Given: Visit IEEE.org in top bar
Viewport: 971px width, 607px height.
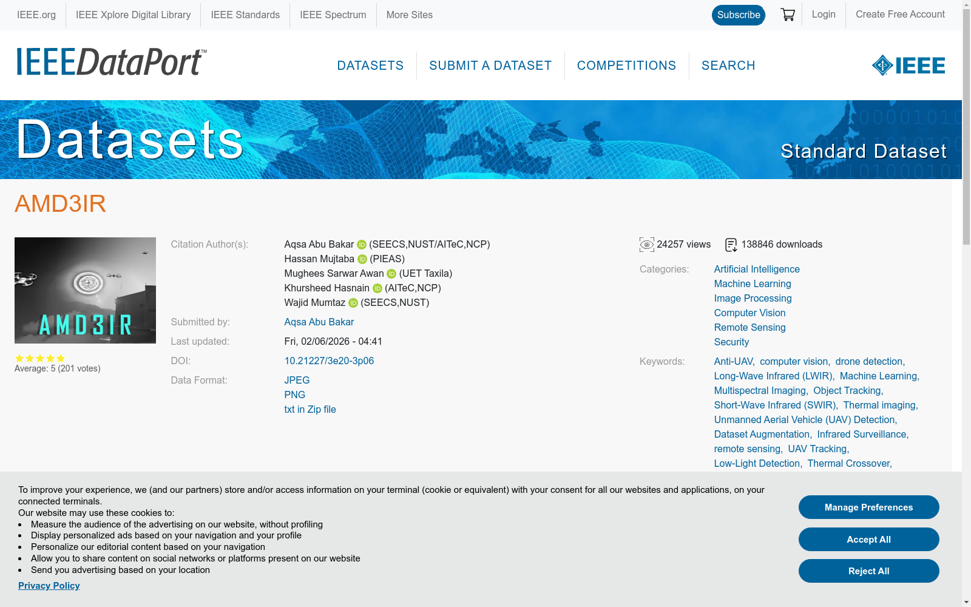Looking at the screenshot, I should click(x=36, y=15).
